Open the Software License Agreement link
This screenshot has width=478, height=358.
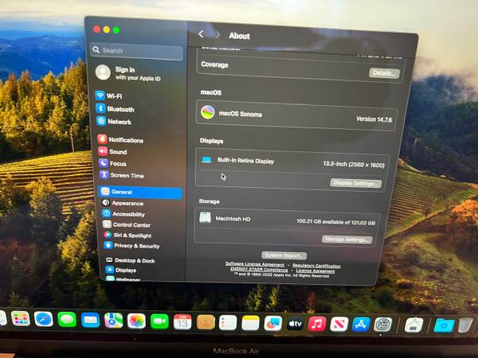(255, 264)
